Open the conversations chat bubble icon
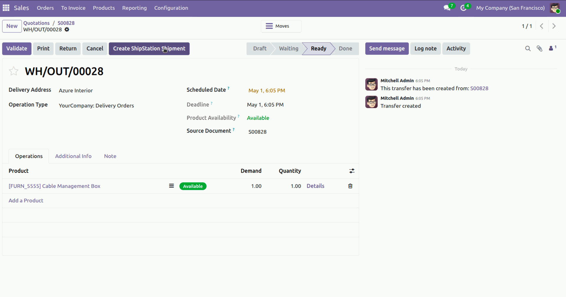 pos(447,8)
